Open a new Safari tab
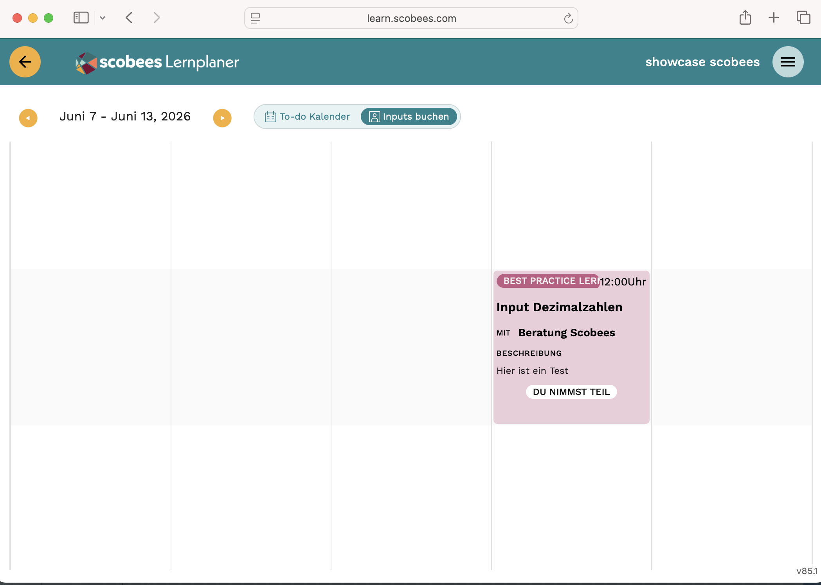The width and height of the screenshot is (821, 585). click(774, 18)
